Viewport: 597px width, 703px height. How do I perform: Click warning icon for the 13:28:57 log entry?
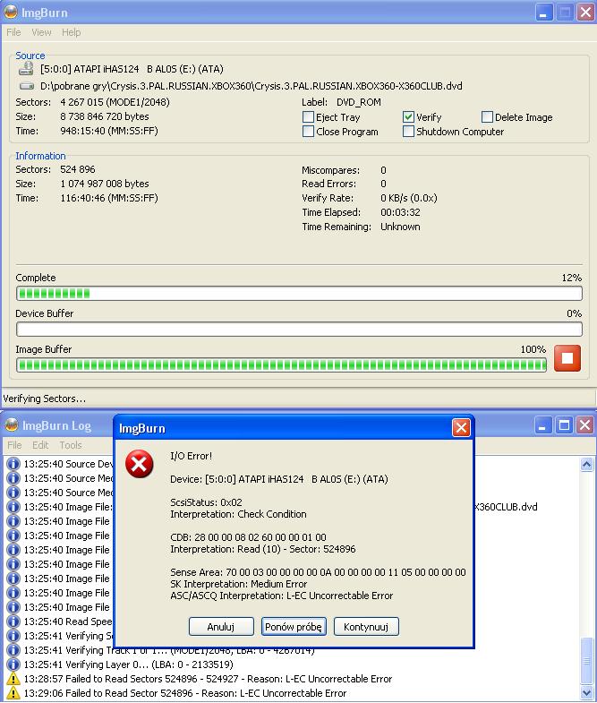point(13,679)
